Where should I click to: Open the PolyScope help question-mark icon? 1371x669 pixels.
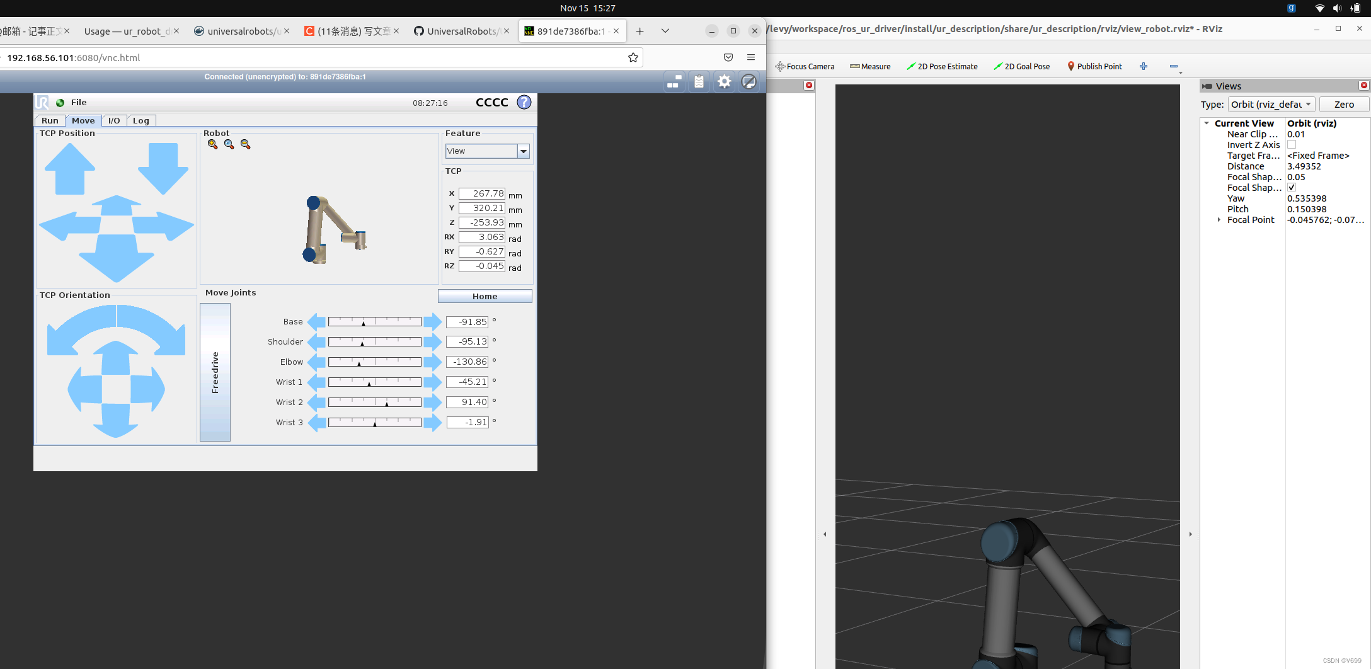point(524,102)
